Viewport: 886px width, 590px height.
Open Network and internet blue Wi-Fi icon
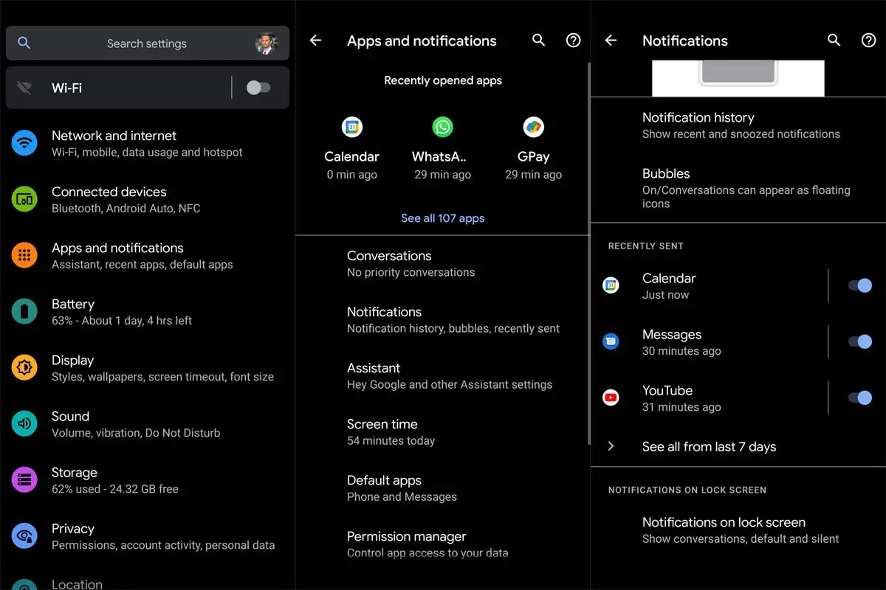tap(24, 143)
